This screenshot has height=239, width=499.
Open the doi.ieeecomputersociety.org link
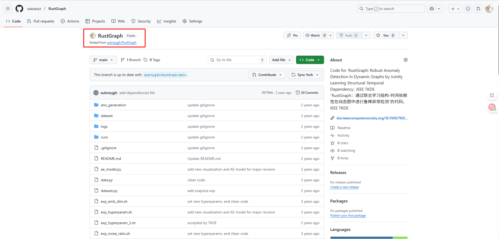(372, 118)
